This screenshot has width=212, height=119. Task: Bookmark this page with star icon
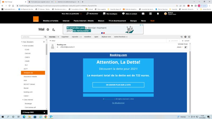pos(184,6)
